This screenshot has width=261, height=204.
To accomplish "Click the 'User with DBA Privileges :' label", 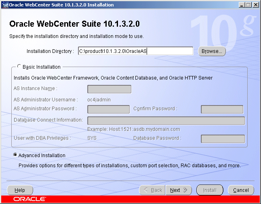I will 42,138.
